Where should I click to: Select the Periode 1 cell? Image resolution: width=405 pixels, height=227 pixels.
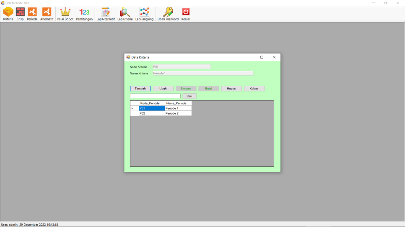pyautogui.click(x=178, y=108)
